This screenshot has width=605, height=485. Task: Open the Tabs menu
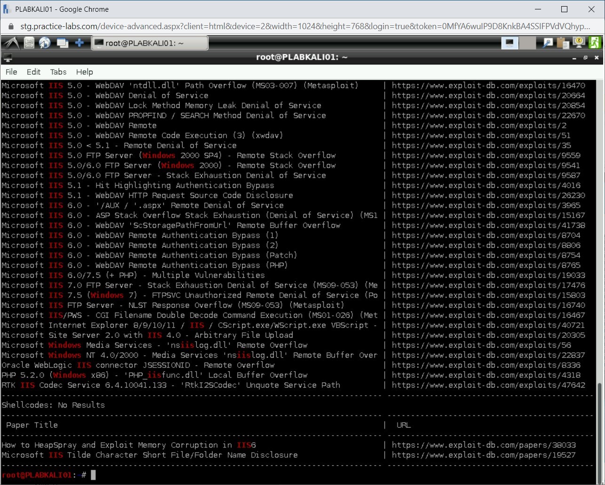(x=58, y=72)
